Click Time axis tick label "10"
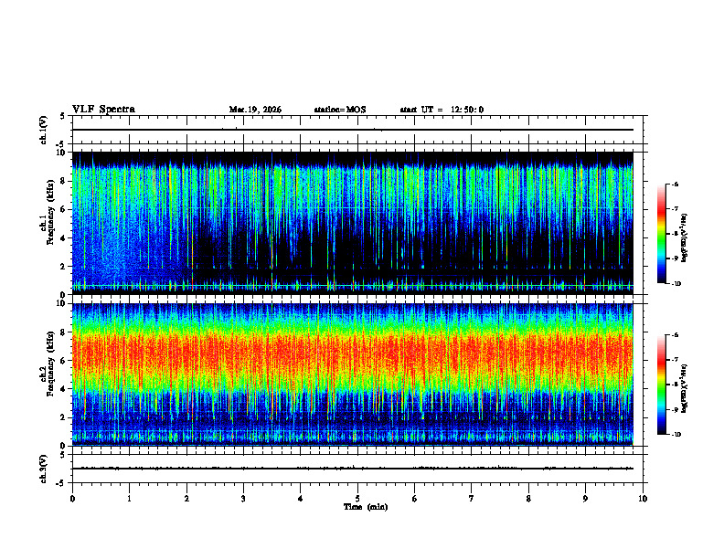The width and height of the screenshot is (724, 559). [x=643, y=499]
